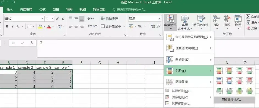Open font size dropdown
The image size is (259, 108).
53,19
